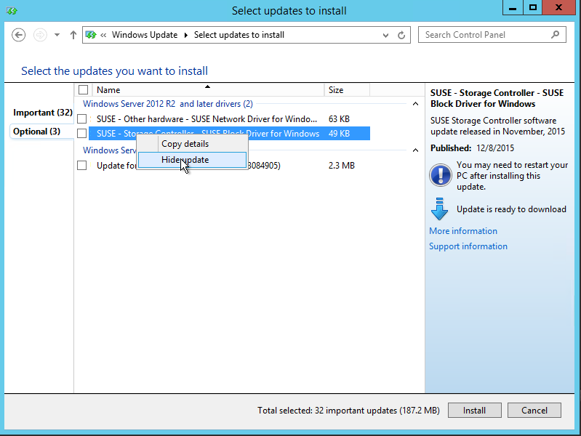Screen dimensions: 581x436
Task: Click the Back navigation arrow
Action: tap(18, 35)
